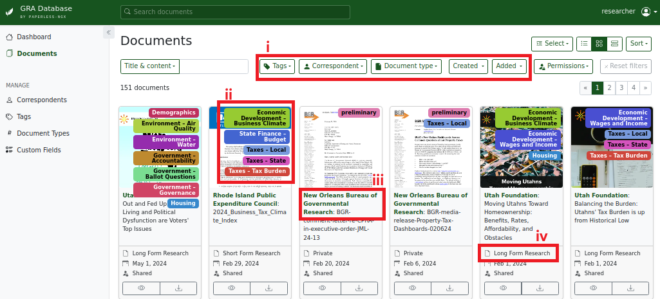The height and width of the screenshot is (299, 660).
Task: Open Balancing the Burden document thumbnail
Action: click(x=612, y=147)
